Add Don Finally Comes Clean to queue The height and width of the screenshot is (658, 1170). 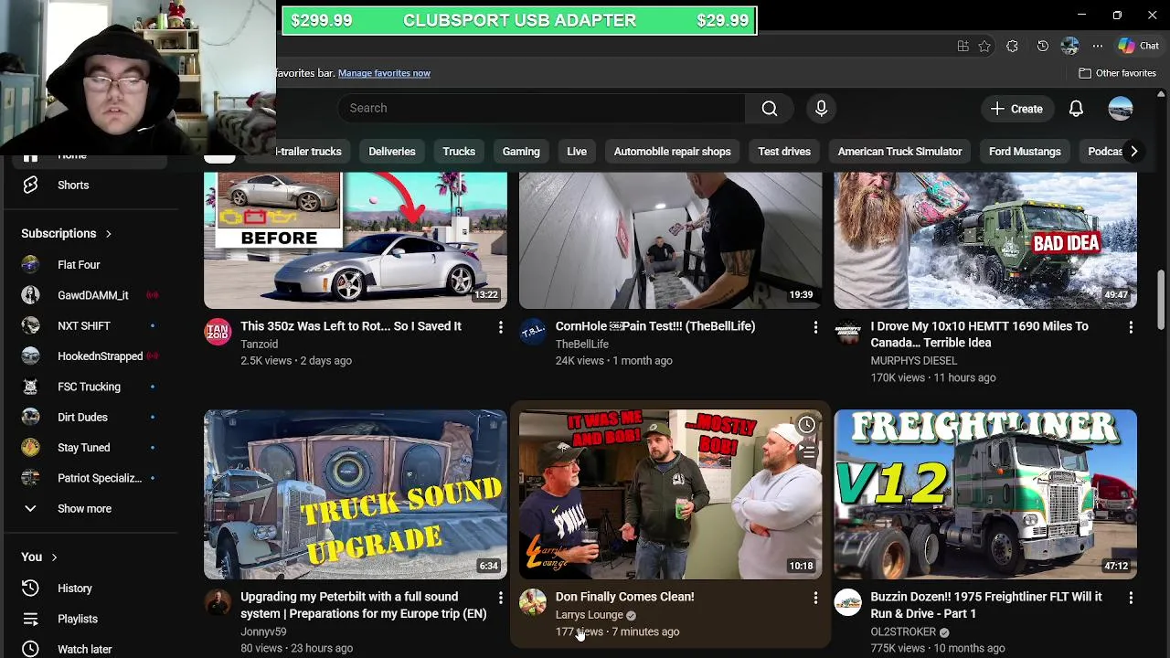click(x=806, y=451)
